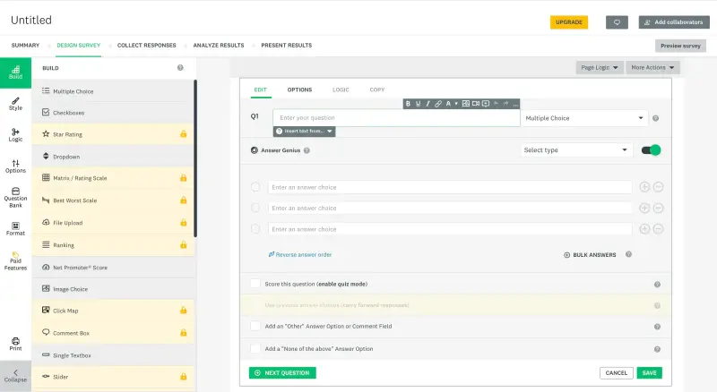Add a Checkboxes question type

click(x=113, y=113)
